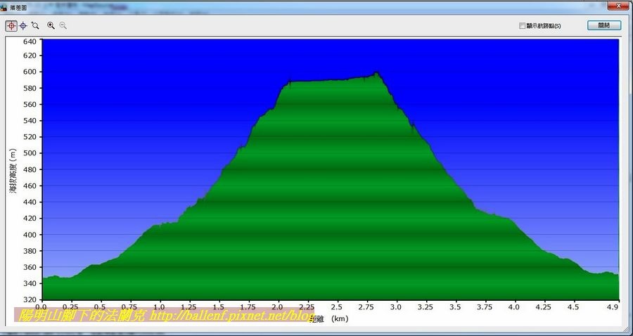Image resolution: width=633 pixels, height=336 pixels.
Task: Select the blue crosshair cursor tool
Action: [23, 26]
